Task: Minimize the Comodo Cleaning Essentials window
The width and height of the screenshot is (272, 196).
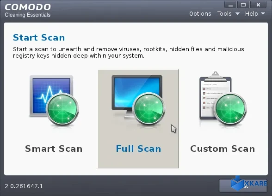Action: click(230, 5)
